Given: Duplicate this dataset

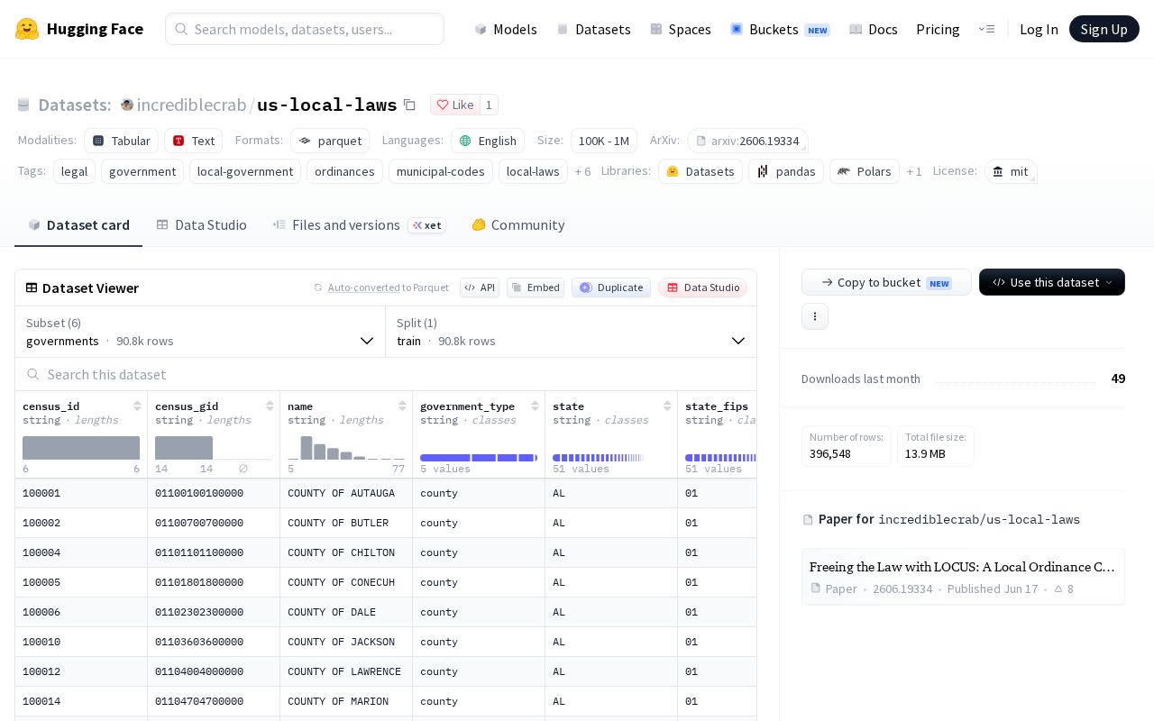Looking at the screenshot, I should [x=611, y=287].
